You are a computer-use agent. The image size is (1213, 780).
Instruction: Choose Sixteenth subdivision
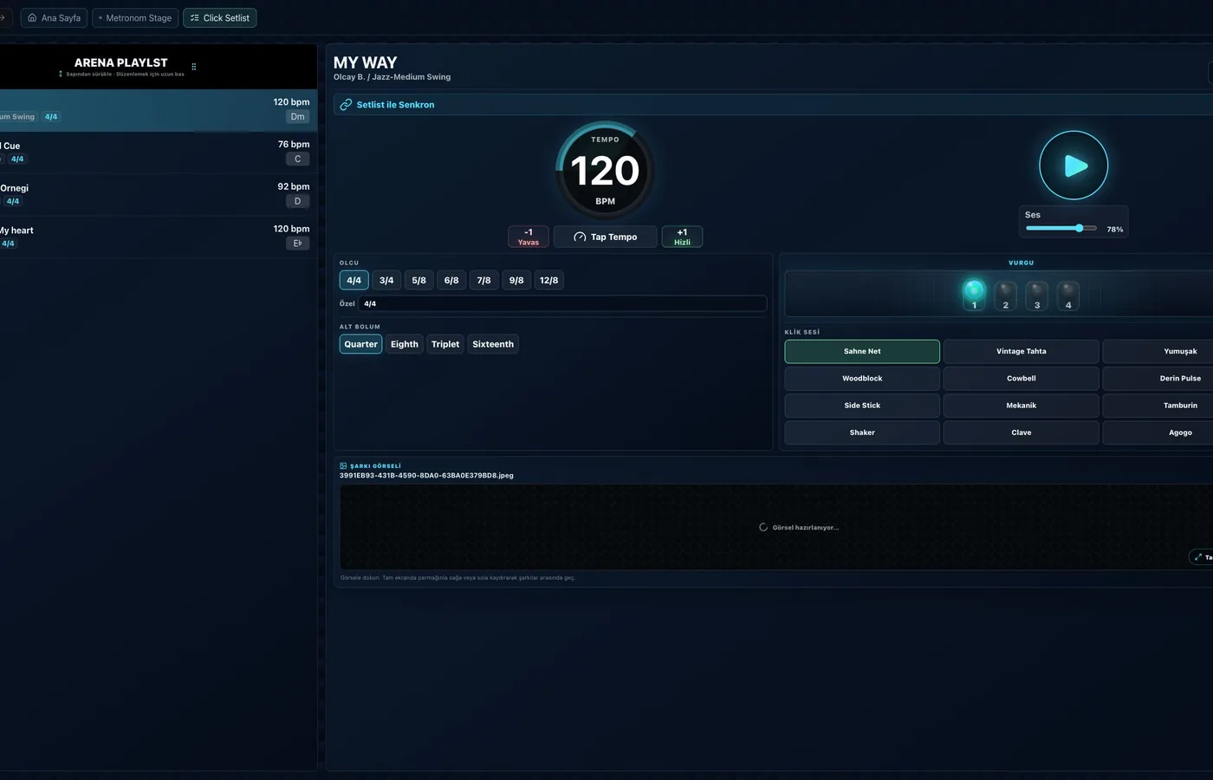click(x=493, y=344)
